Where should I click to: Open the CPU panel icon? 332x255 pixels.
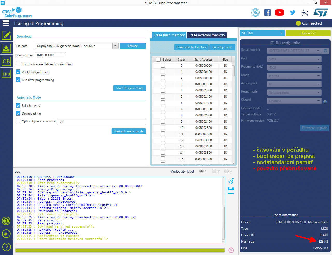coord(6,74)
